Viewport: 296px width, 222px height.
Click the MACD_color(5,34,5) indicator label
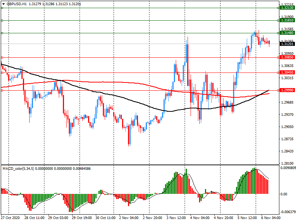point(18,169)
